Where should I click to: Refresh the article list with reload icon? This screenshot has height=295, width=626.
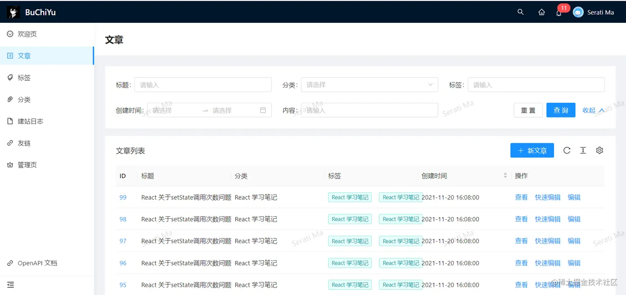(x=567, y=150)
